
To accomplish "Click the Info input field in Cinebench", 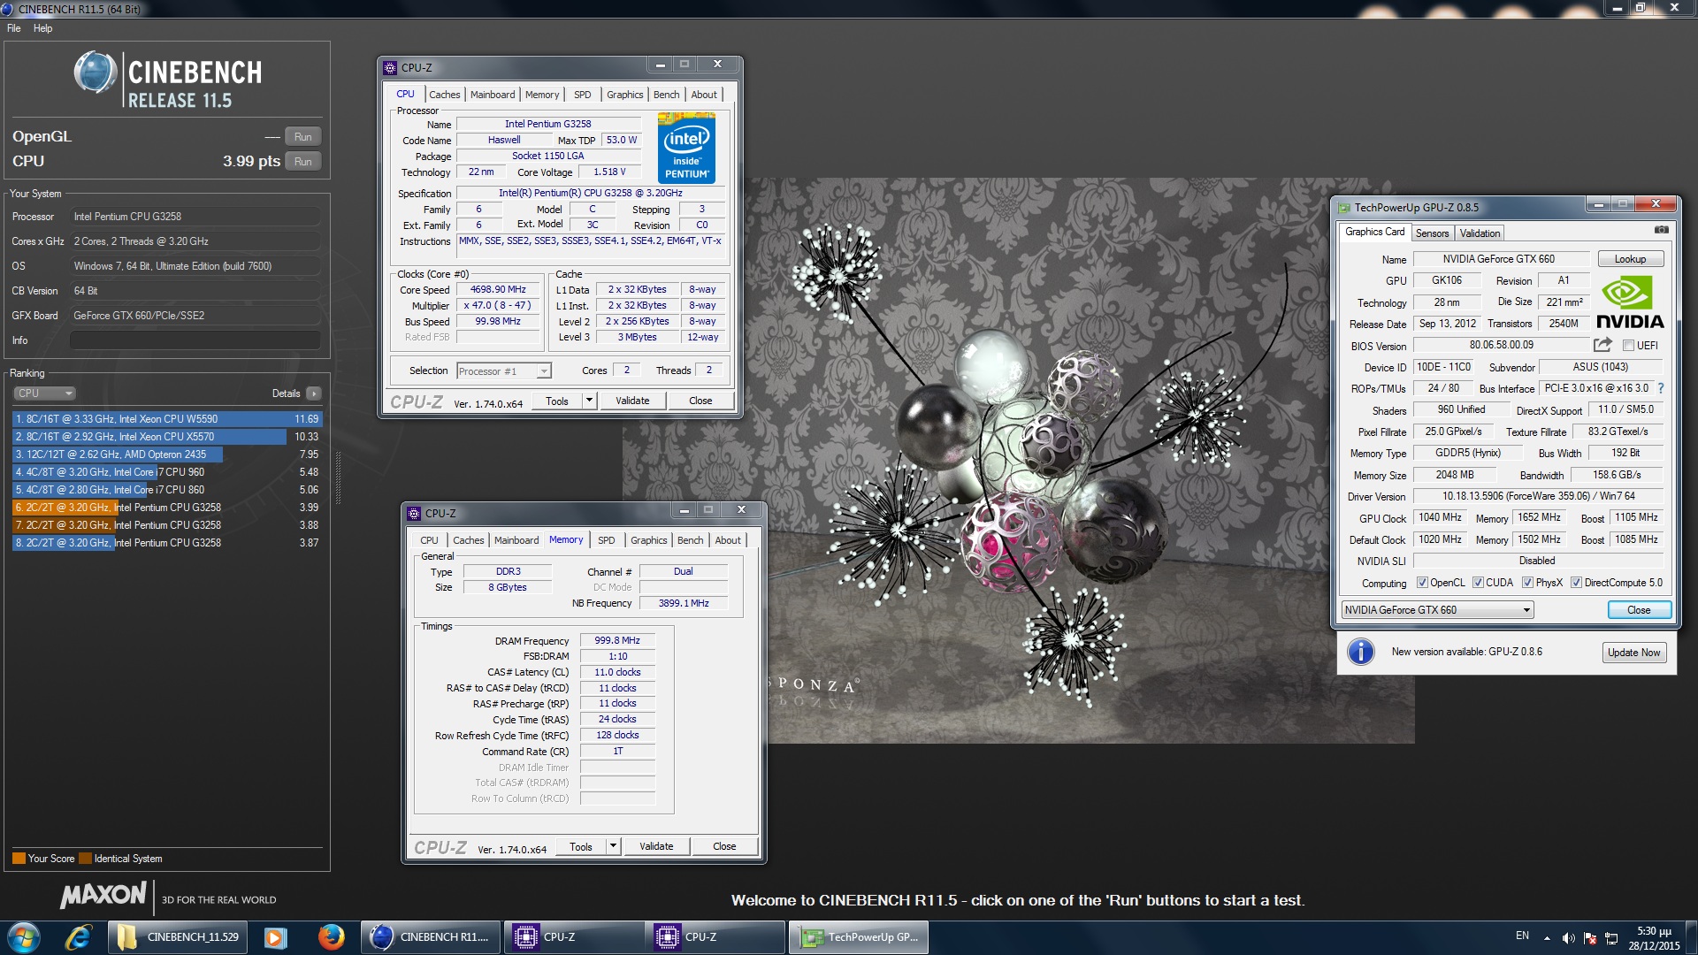I will 195,340.
